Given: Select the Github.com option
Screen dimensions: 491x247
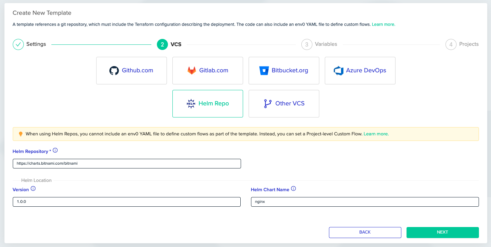Looking at the screenshot, I should 131,71.
